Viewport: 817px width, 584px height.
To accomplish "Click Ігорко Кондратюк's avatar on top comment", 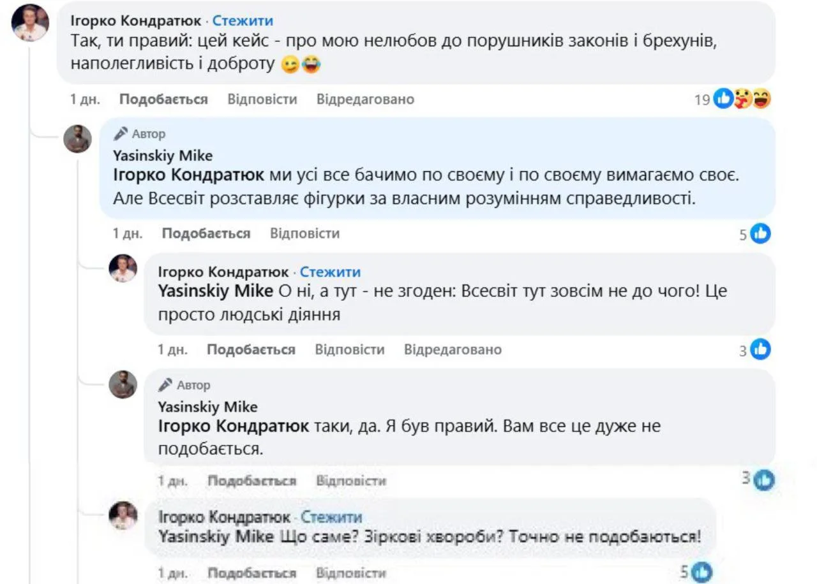I will (x=30, y=23).
